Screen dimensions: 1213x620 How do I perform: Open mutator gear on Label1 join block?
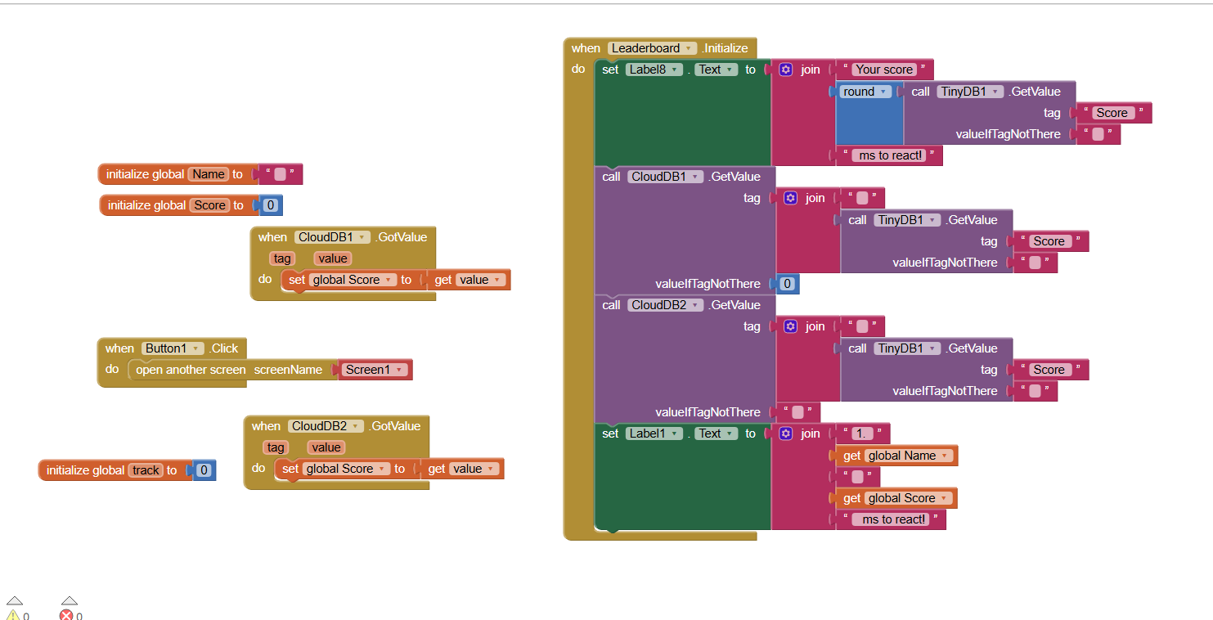[786, 434]
